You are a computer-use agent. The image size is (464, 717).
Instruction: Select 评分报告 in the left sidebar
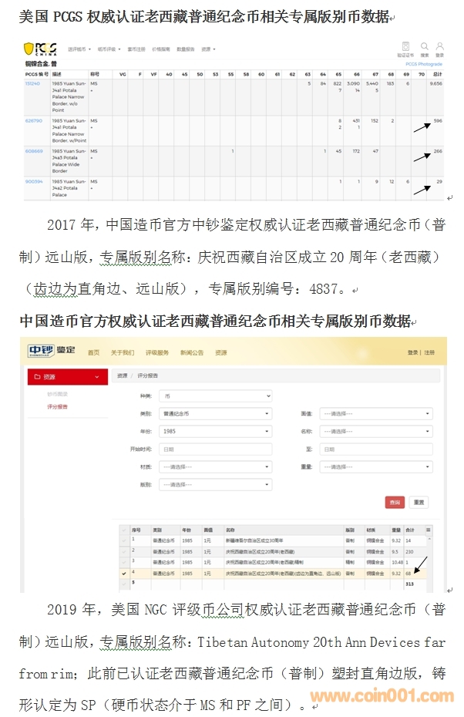(x=56, y=406)
